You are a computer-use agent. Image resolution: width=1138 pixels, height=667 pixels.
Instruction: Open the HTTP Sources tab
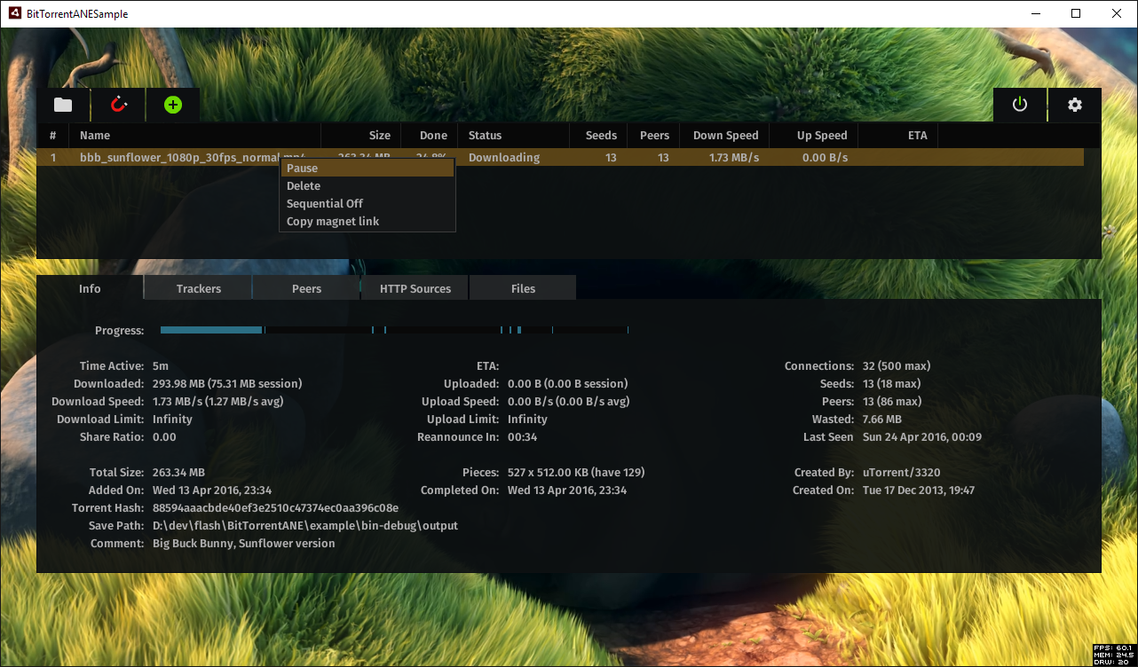[415, 288]
